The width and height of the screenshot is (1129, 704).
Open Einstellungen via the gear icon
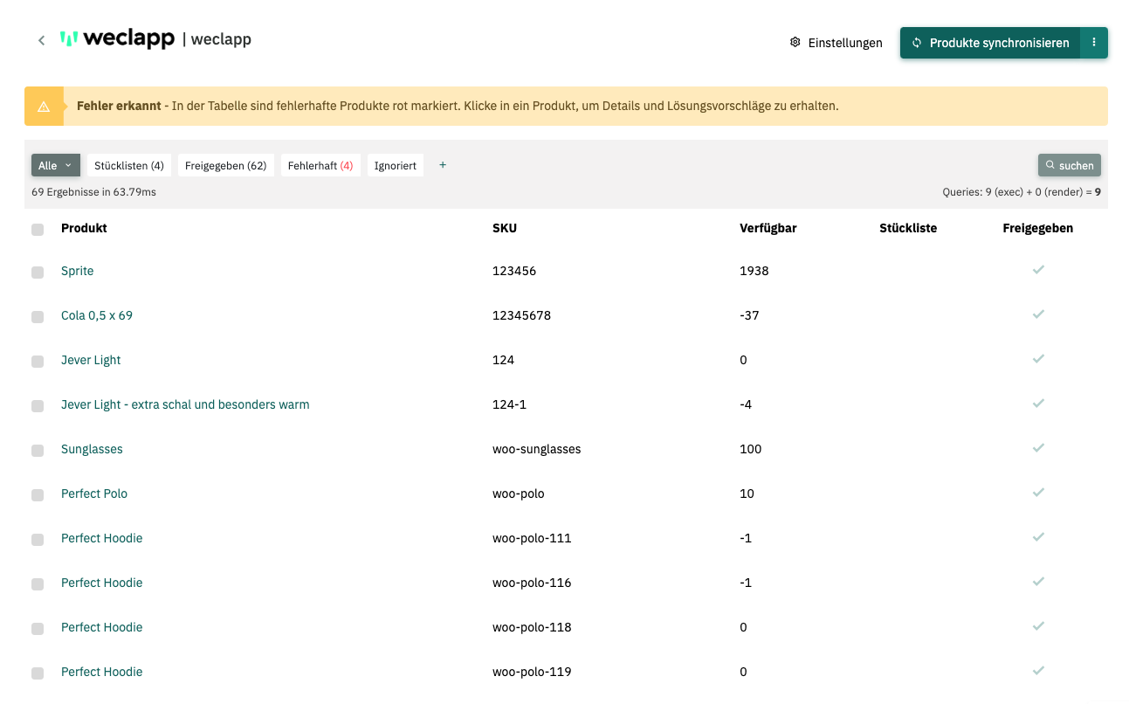(795, 42)
